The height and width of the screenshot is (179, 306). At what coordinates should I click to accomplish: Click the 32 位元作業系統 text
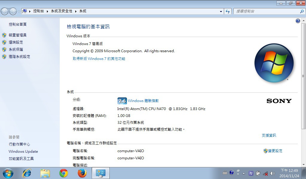(131, 123)
